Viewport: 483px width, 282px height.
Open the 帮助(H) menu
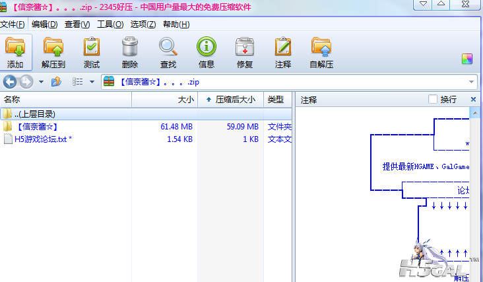pyautogui.click(x=176, y=24)
